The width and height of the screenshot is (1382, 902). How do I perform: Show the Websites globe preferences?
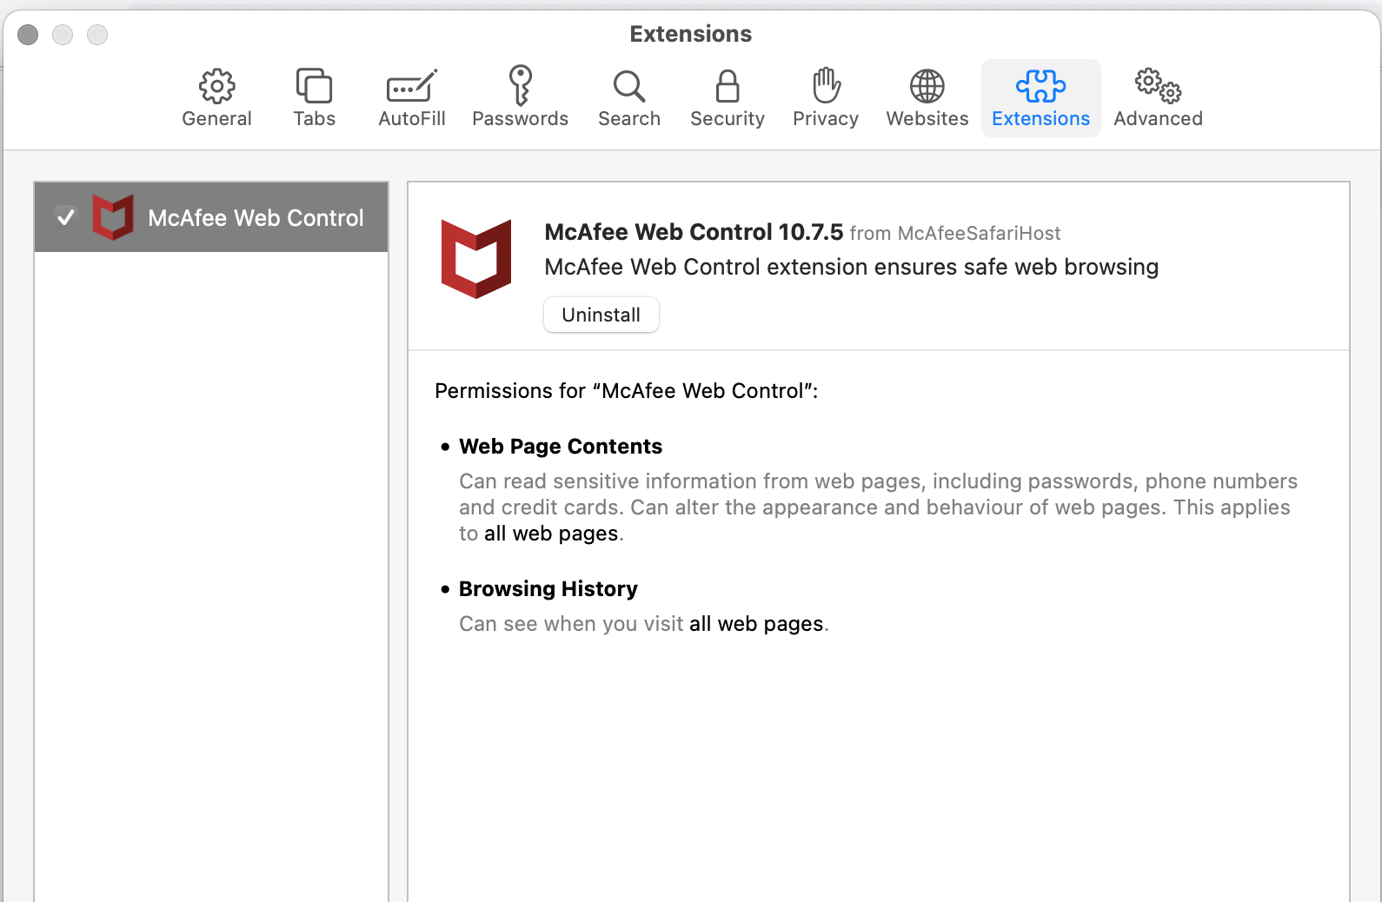pyautogui.click(x=927, y=98)
